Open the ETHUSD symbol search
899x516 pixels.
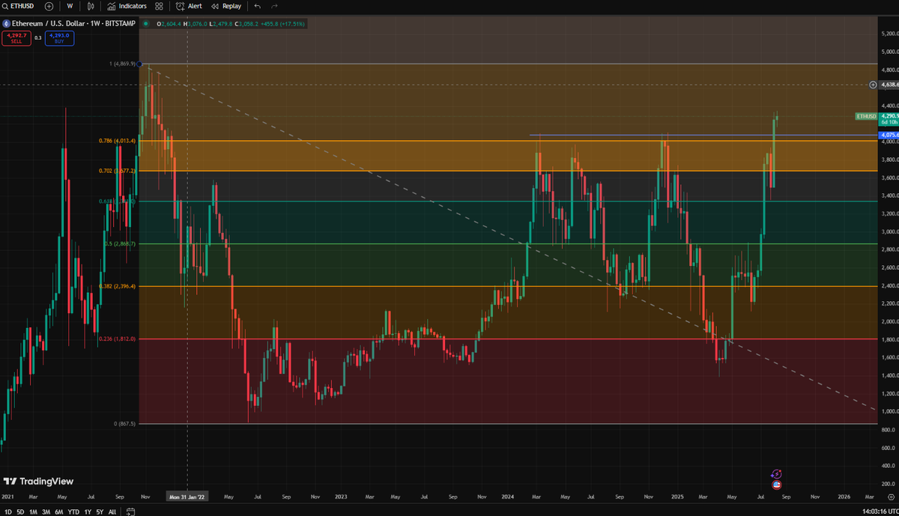pos(19,6)
